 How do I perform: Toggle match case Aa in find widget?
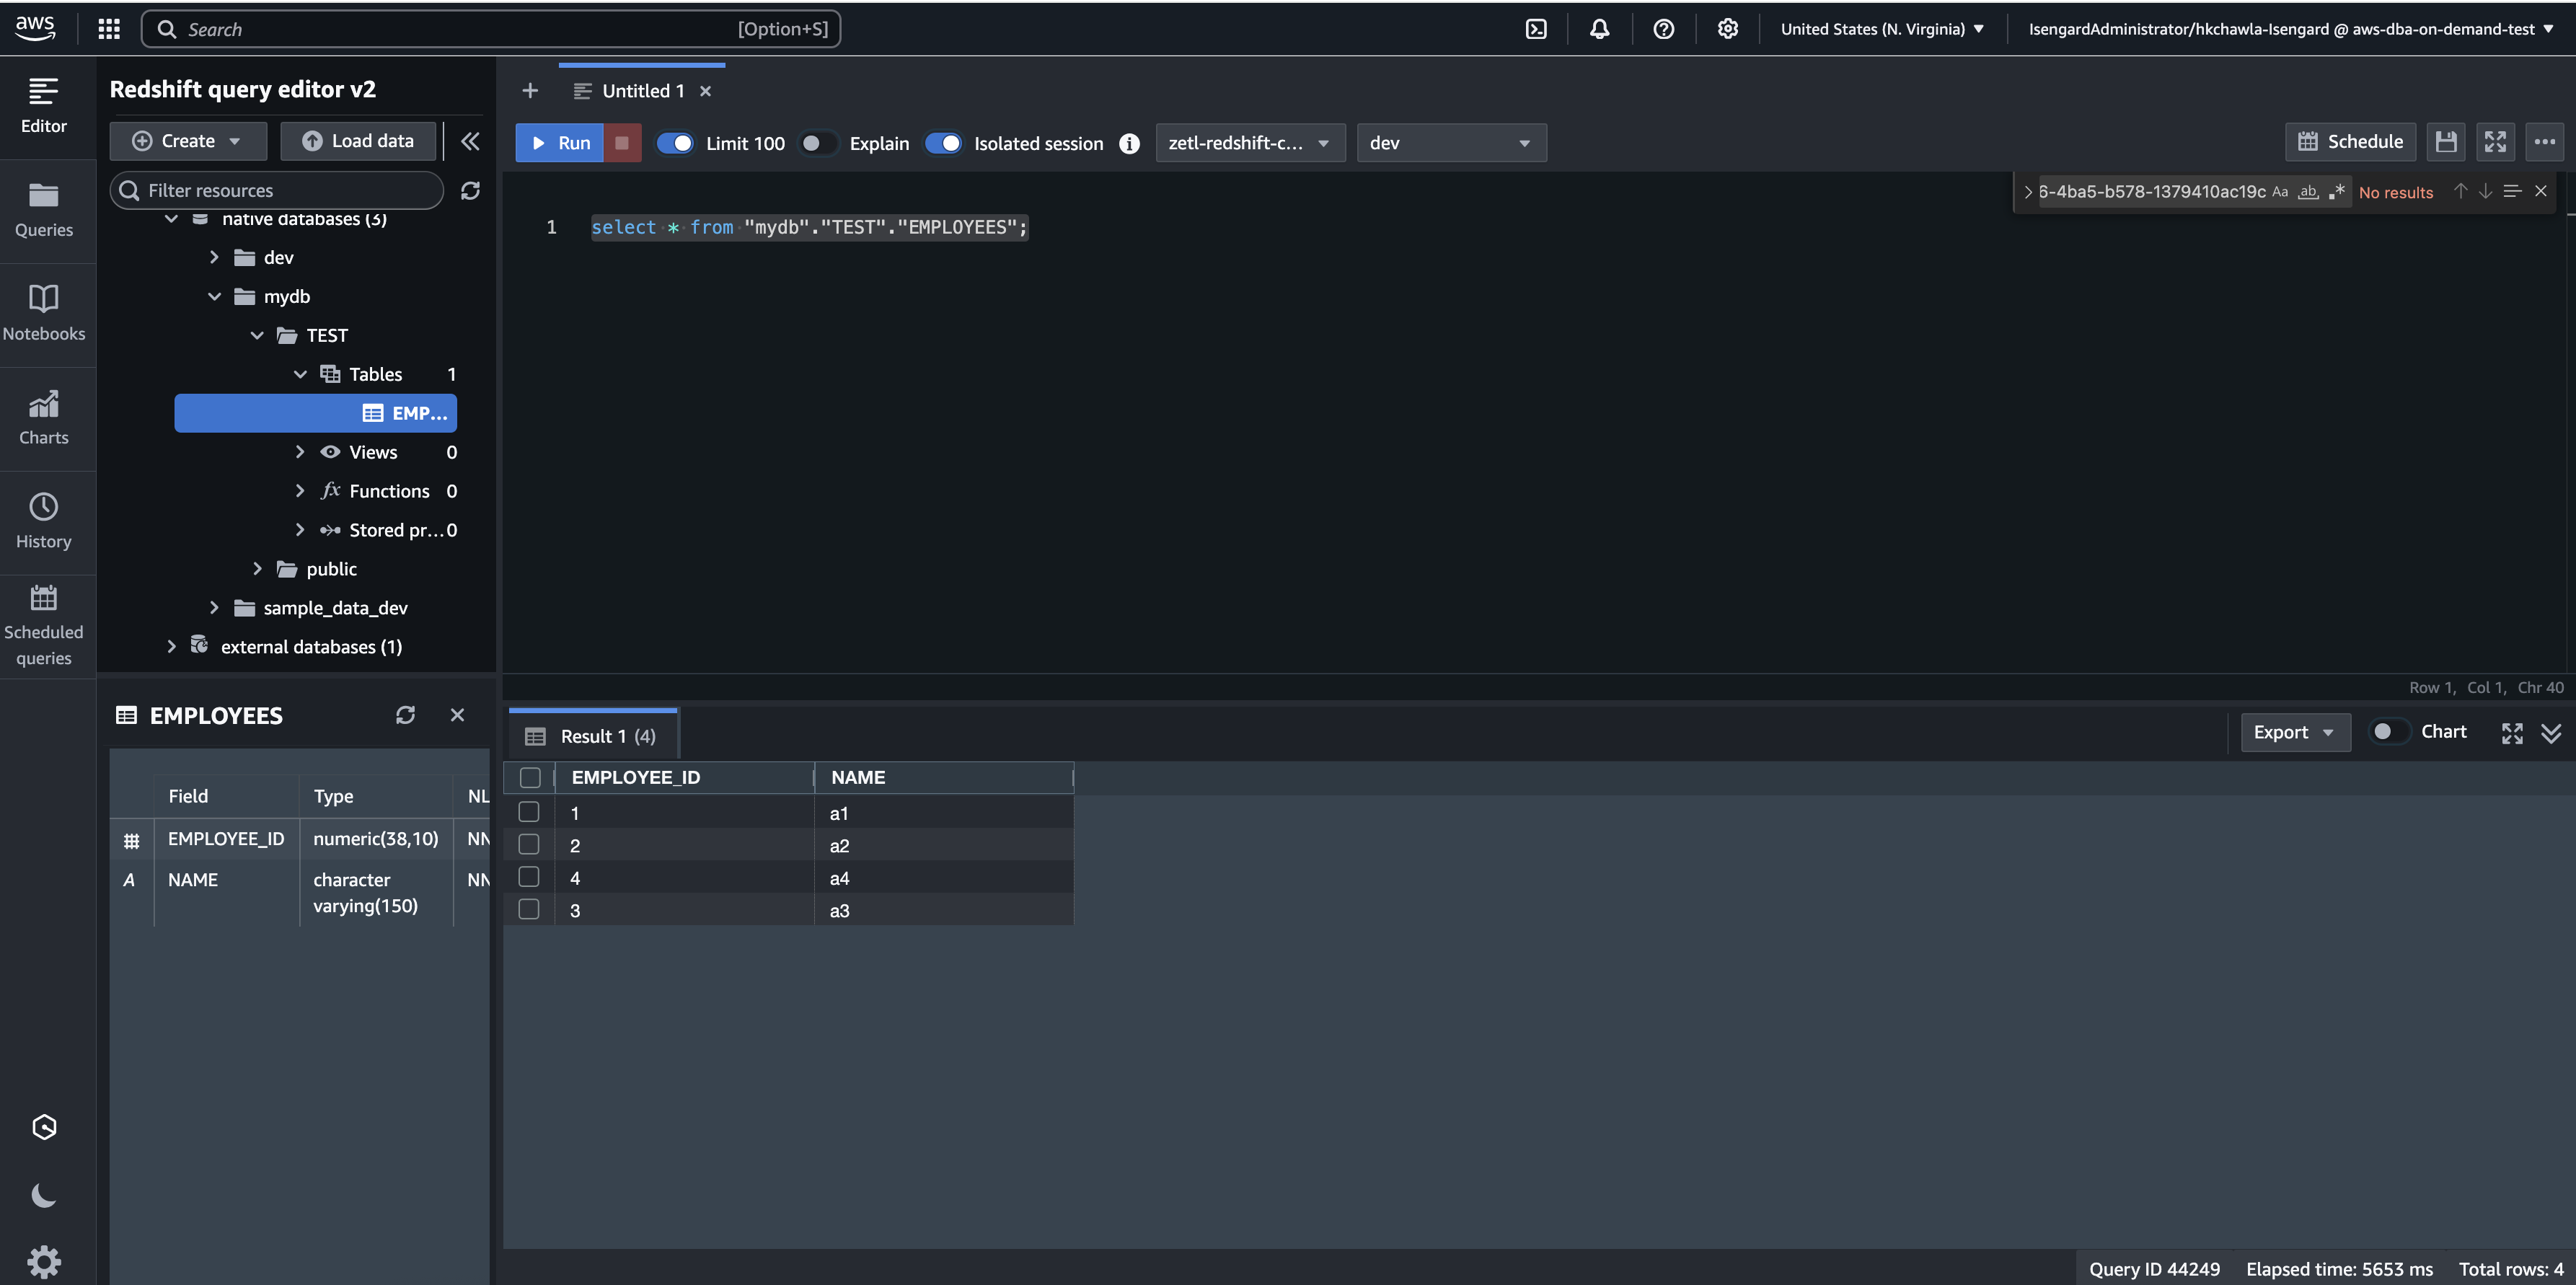(x=2280, y=192)
